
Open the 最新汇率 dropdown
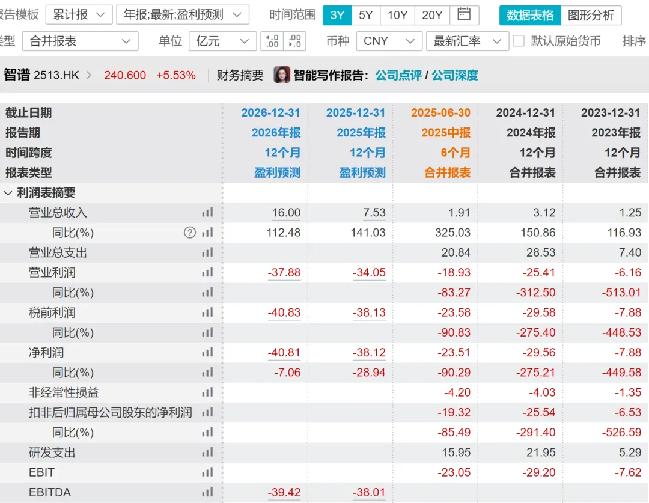coord(468,41)
